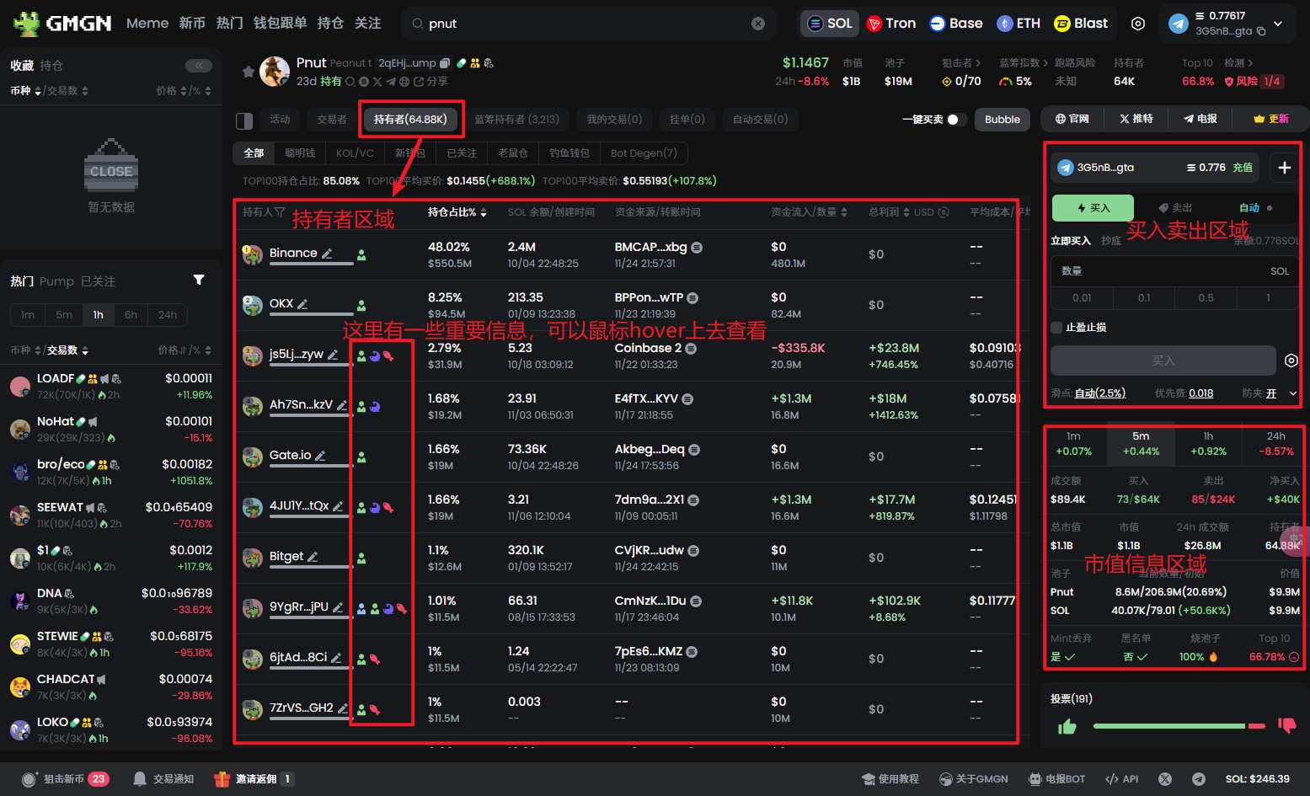Click the 数量 SOL amount input
Image resolution: width=1310 pixels, height=796 pixels.
1175,271
